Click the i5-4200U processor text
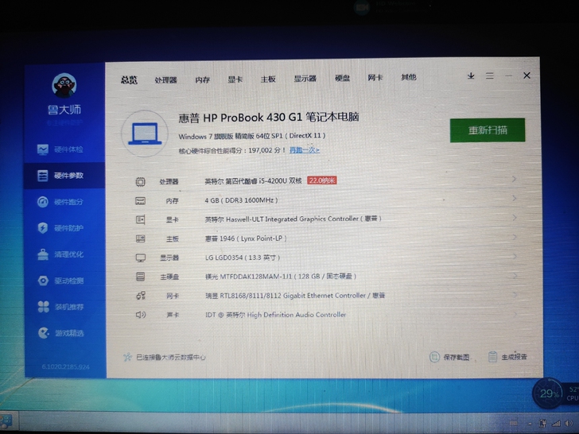This screenshot has height=434, width=579. [x=253, y=181]
